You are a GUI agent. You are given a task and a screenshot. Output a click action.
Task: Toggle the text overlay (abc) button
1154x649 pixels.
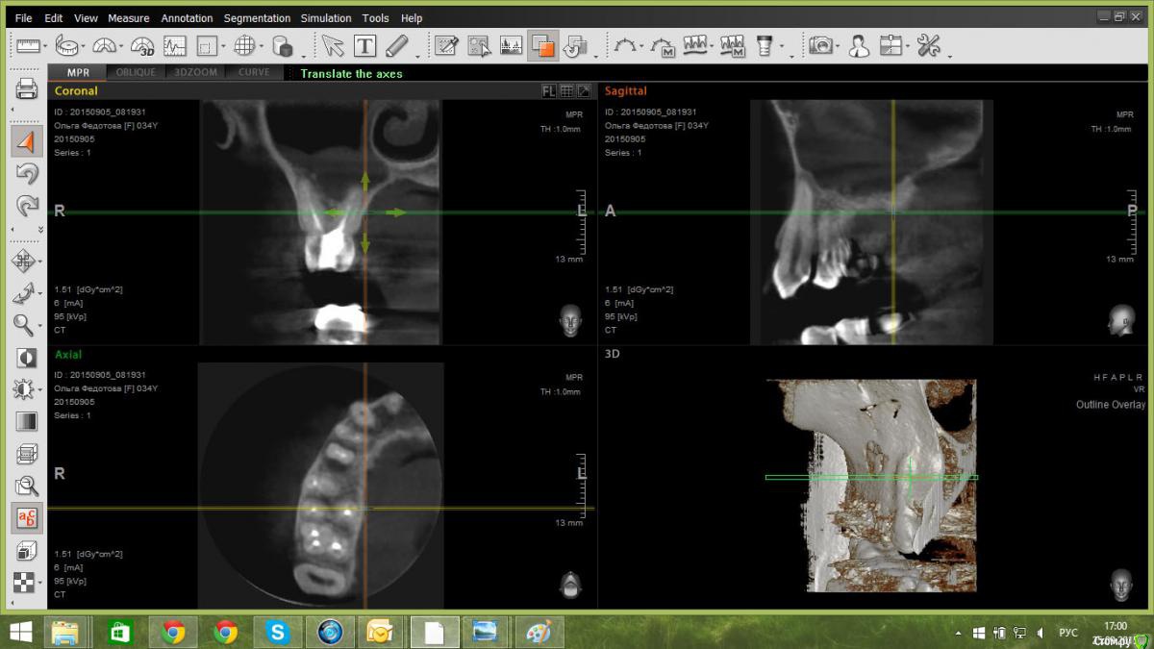[26, 518]
